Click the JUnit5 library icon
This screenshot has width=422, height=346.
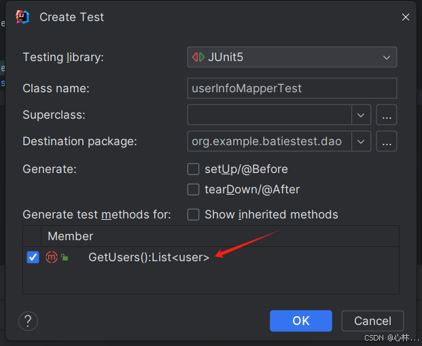click(x=198, y=57)
